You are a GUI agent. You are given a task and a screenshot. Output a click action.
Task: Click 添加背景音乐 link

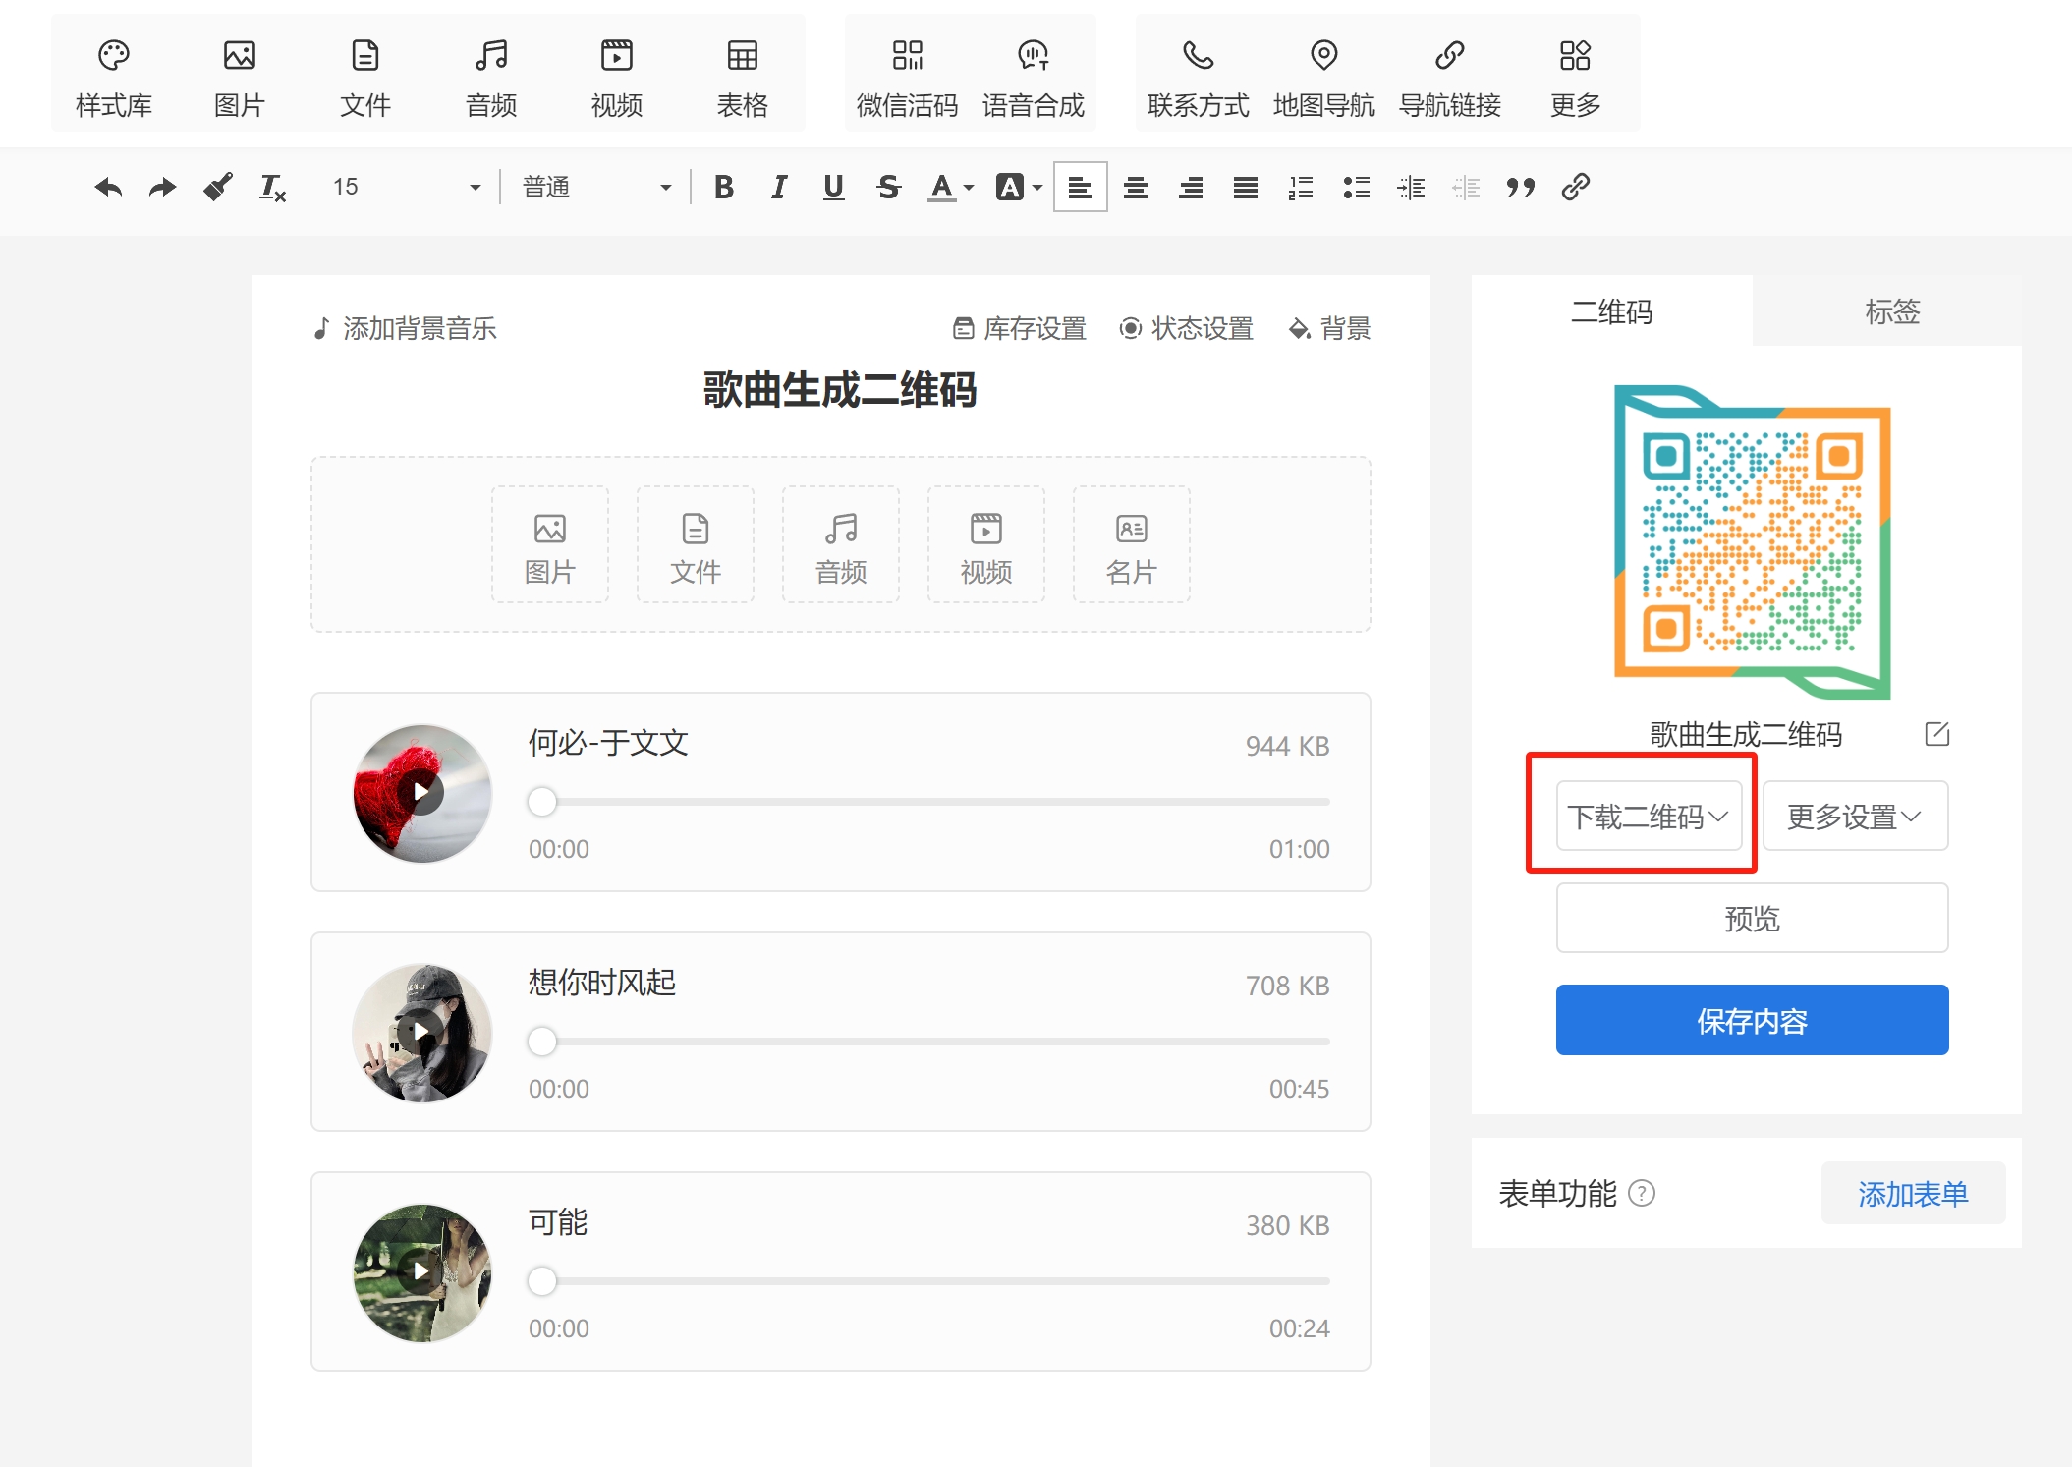point(404,328)
